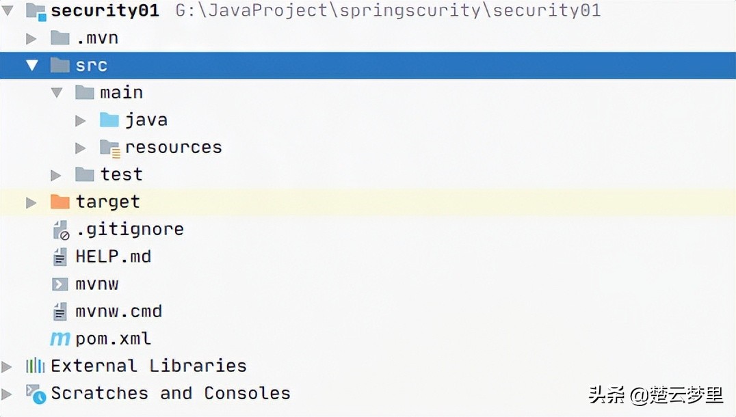Click the pom.xml Maven icon
This screenshot has height=417, width=736.
(x=60, y=338)
